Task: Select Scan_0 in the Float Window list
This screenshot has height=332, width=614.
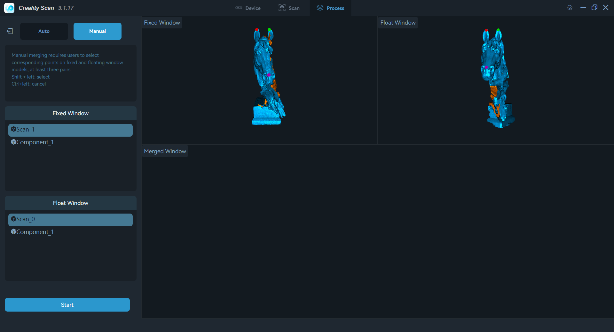Action: (70, 219)
